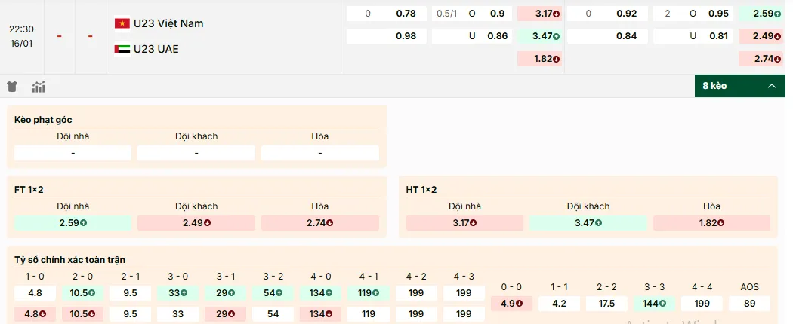Click the Vietnam flag icon
793x324 pixels.
pos(121,23)
